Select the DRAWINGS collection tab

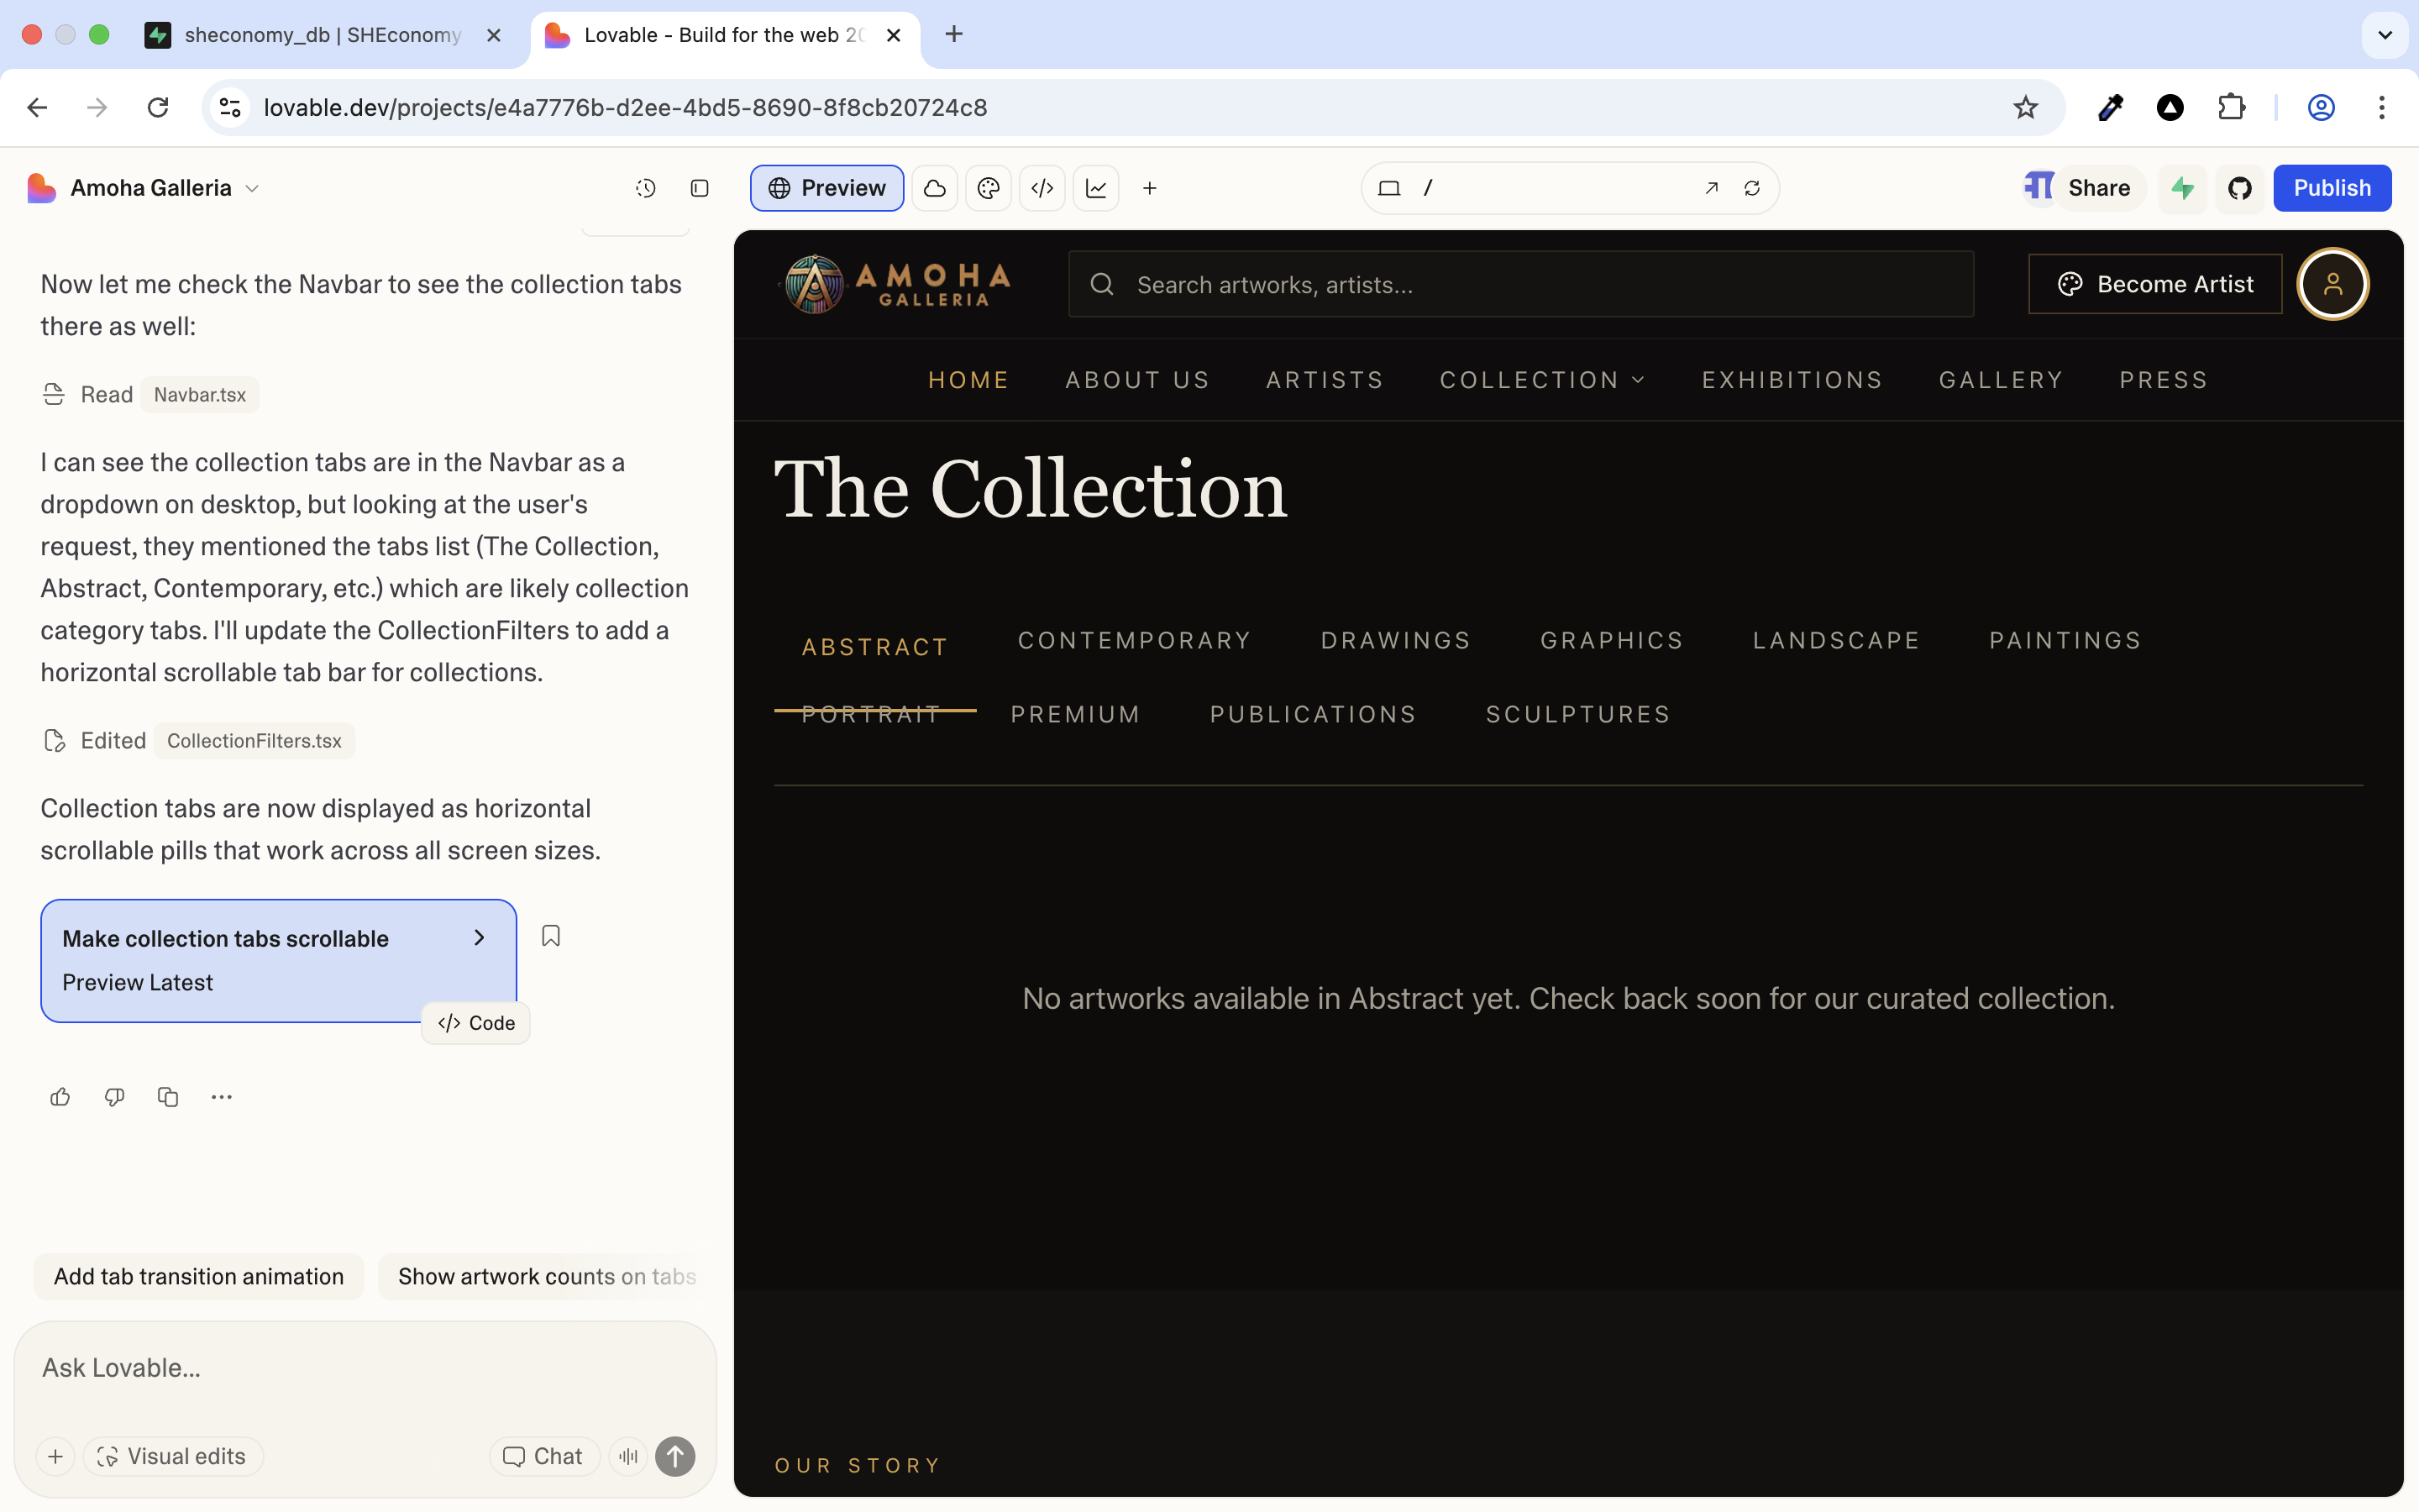pyautogui.click(x=1395, y=640)
